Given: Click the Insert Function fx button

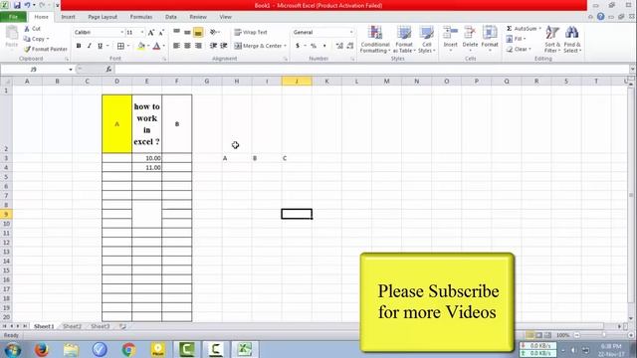Looking at the screenshot, I should [x=108, y=70].
